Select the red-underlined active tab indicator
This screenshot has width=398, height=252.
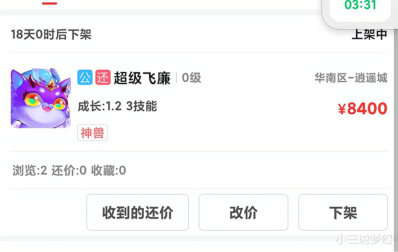point(49,3)
